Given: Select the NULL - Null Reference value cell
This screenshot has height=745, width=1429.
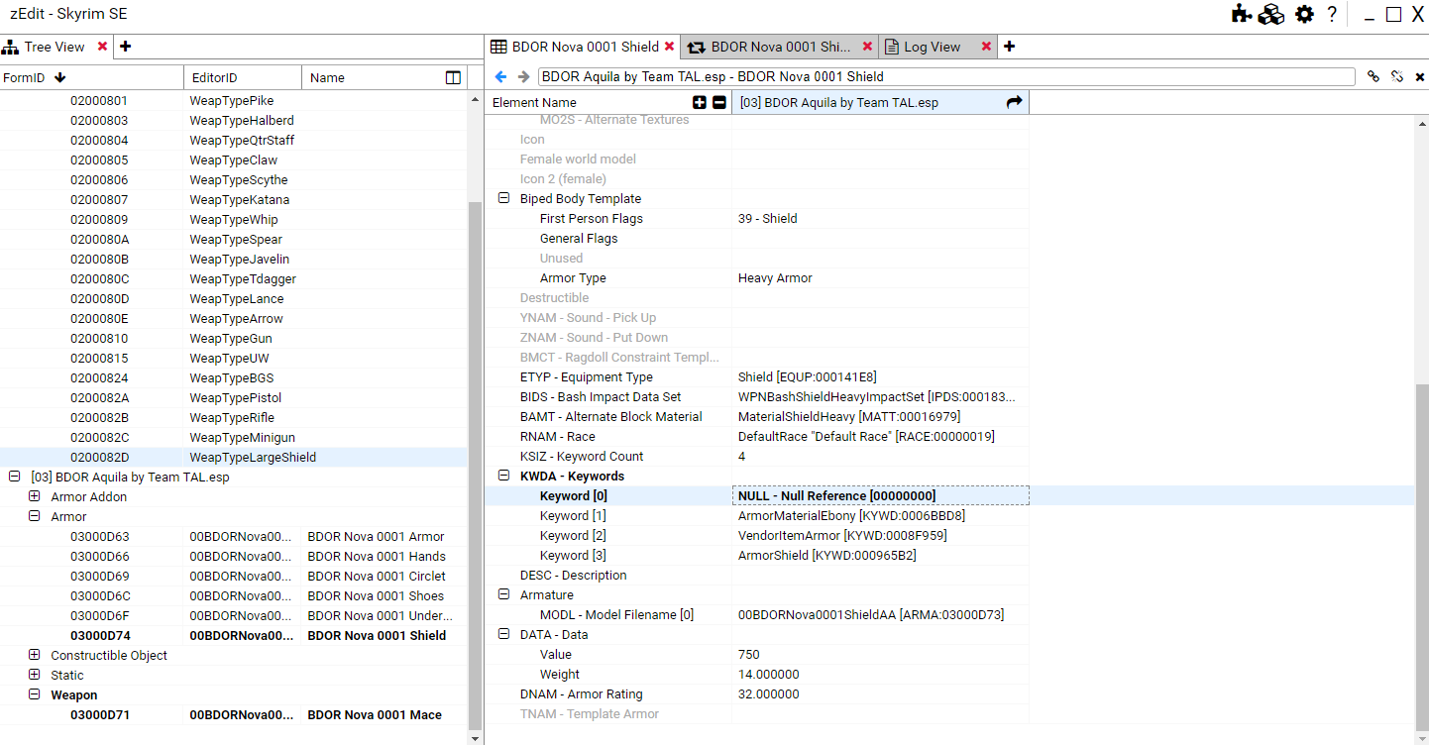Looking at the screenshot, I should coord(880,495).
